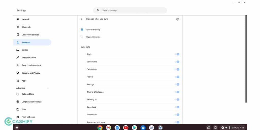
Task: Click the Files folder icon
Action: pyautogui.click(x=18, y=109)
